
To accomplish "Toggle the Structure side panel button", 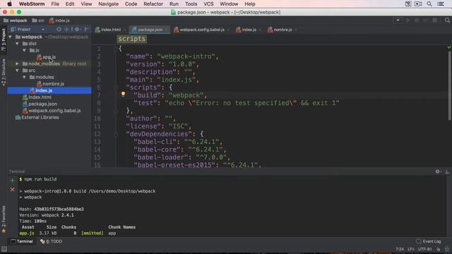I will (x=4, y=73).
